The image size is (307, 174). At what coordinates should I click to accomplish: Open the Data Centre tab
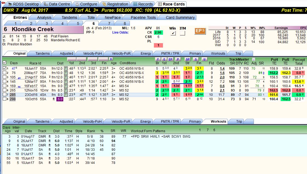point(57,4)
